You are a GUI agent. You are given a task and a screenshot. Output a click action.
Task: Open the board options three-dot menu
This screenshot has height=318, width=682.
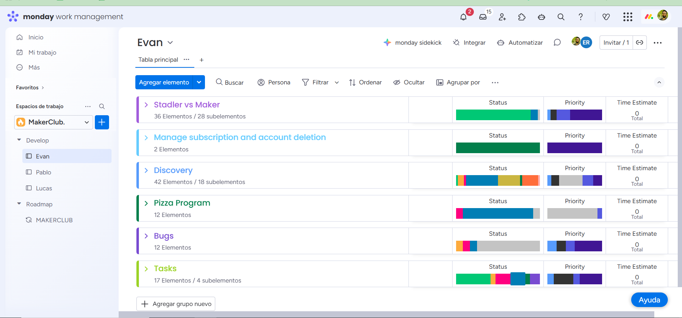(x=657, y=43)
